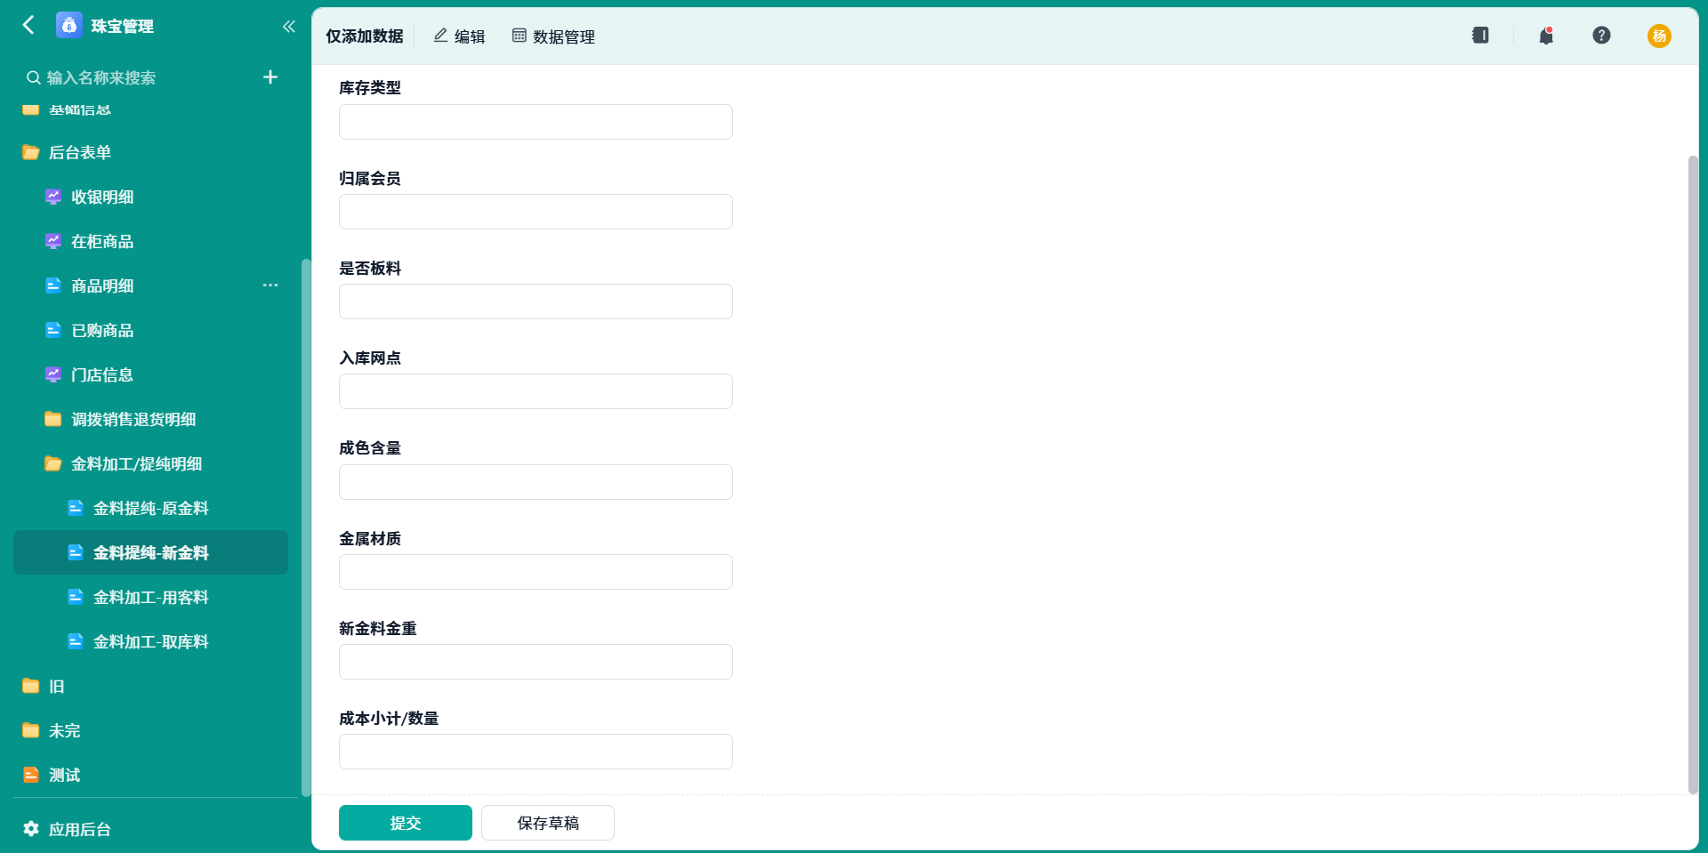Open 金料提纯-原金料 form
Screen dimensions: 1708x853
coord(150,508)
